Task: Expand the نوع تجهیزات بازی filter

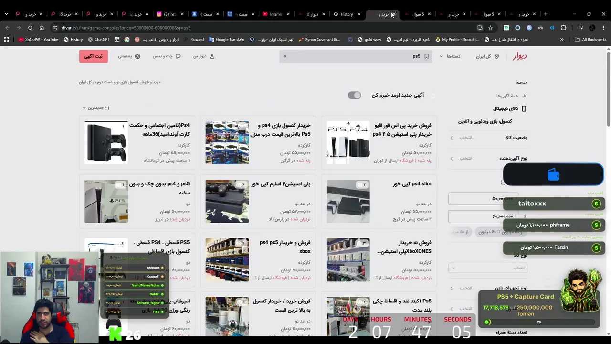Action: click(488, 288)
